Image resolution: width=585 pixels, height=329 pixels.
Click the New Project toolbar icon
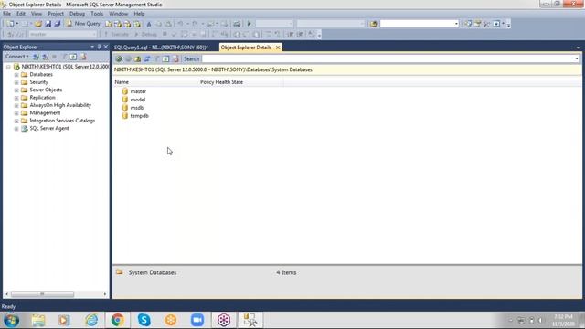10,24
